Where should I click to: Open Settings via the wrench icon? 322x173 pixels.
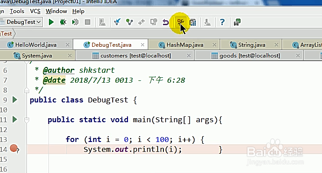click(180, 22)
